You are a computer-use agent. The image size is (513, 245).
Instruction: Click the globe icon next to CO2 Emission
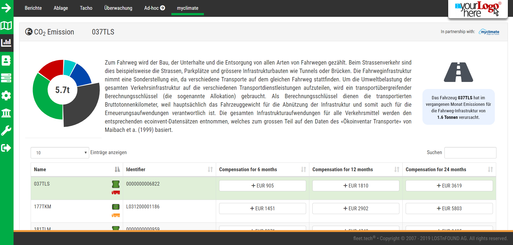pyautogui.click(x=29, y=32)
